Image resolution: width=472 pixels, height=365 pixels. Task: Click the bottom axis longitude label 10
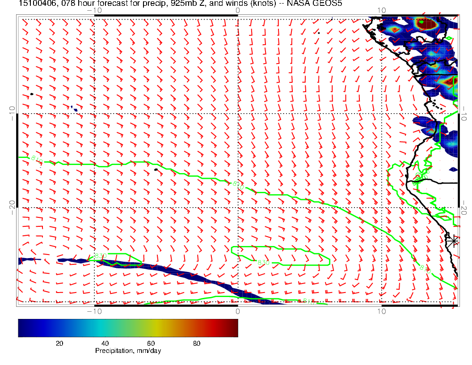381,311
